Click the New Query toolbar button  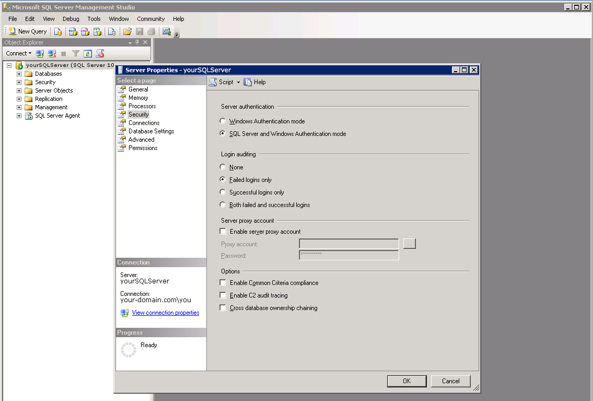tap(28, 31)
